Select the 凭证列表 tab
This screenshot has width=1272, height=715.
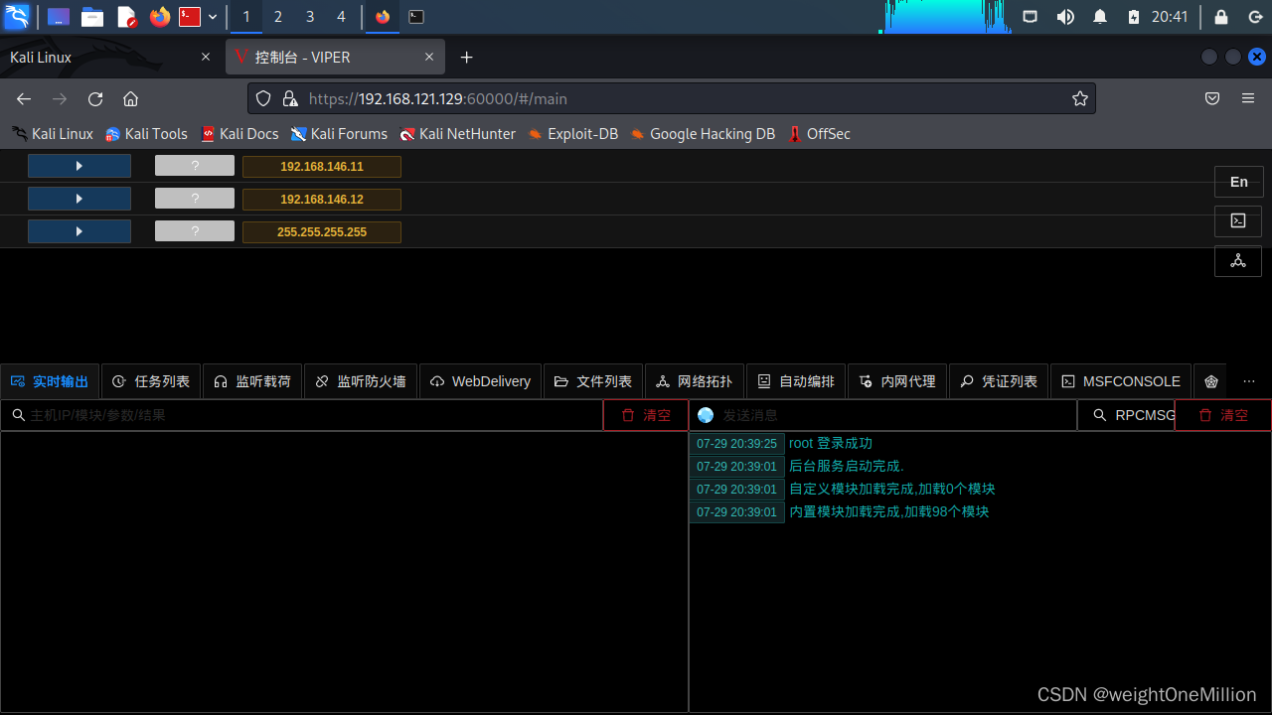pyautogui.click(x=999, y=381)
